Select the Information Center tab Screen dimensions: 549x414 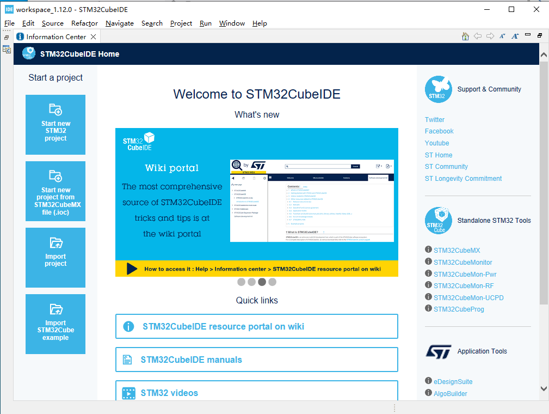point(56,36)
